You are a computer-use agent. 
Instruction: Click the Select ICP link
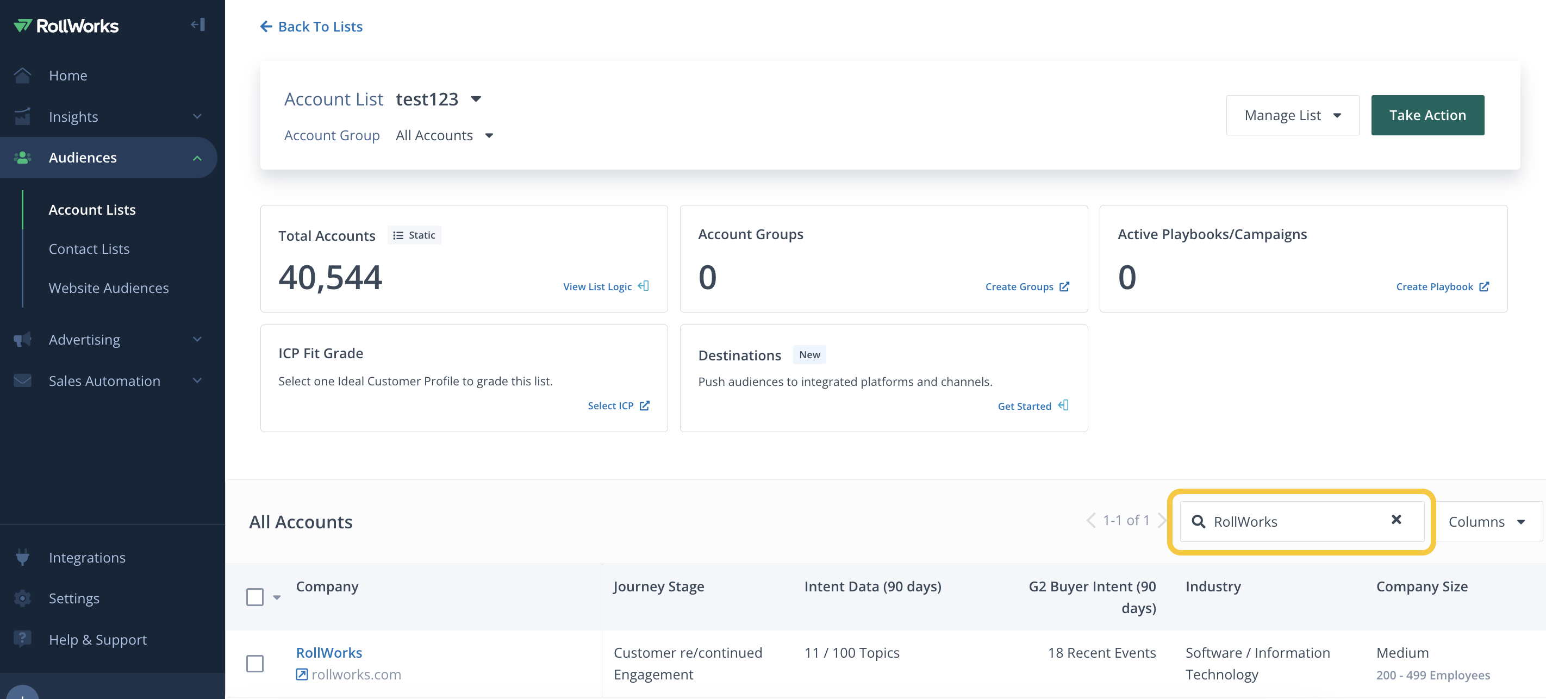pos(610,405)
